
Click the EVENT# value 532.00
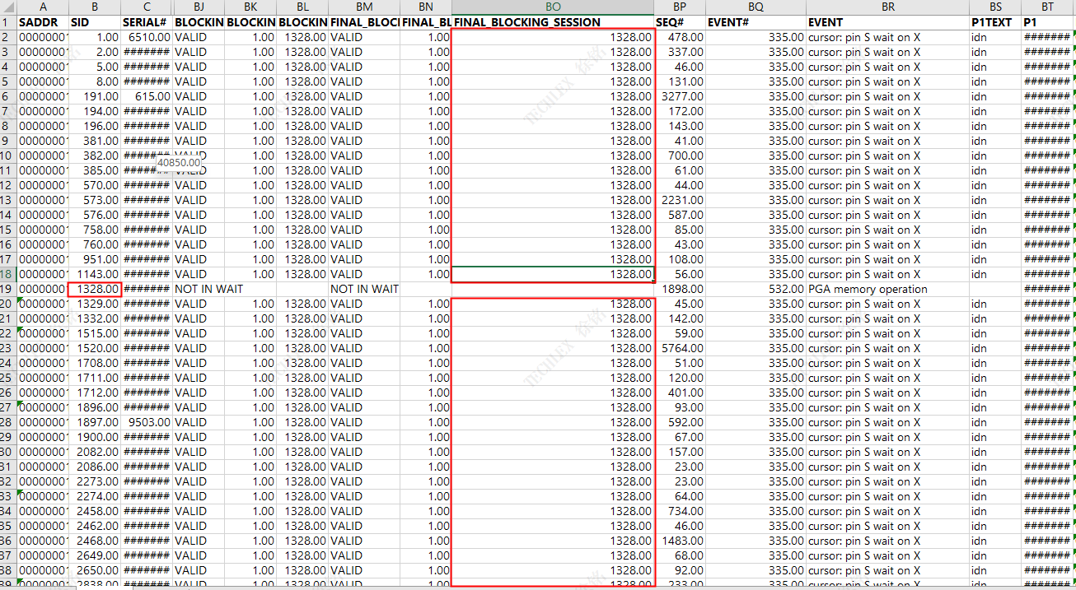pyautogui.click(x=756, y=289)
